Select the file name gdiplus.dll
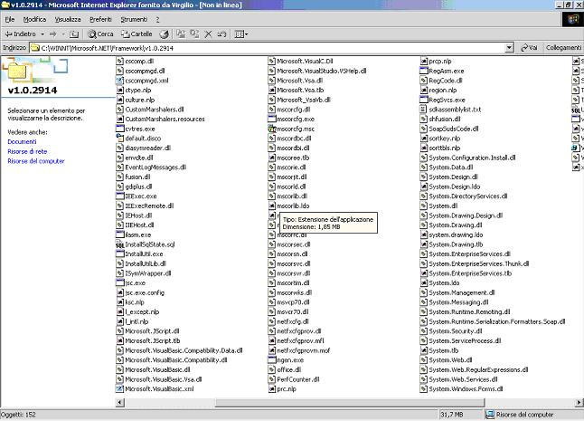Viewport: 584px width, 421px height. 138,187
